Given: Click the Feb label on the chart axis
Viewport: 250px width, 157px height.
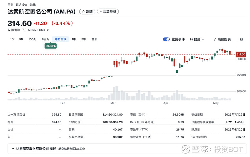Looking at the screenshot, I should click(63, 103).
